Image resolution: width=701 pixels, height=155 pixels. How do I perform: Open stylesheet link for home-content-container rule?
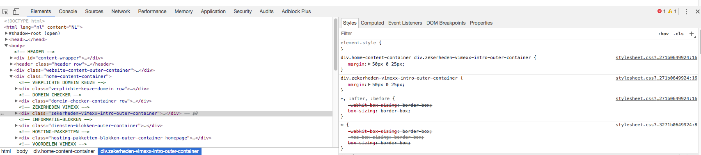(x=656, y=58)
